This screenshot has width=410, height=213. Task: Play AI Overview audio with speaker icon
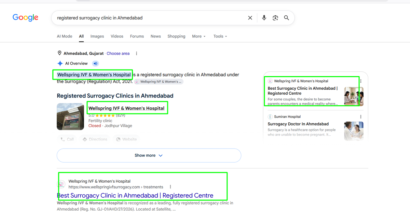pos(96,63)
